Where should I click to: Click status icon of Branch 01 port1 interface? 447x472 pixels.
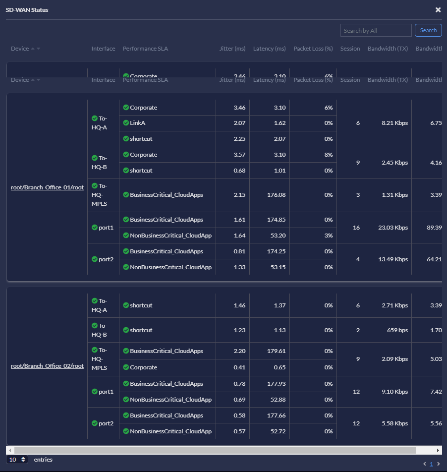(95, 227)
